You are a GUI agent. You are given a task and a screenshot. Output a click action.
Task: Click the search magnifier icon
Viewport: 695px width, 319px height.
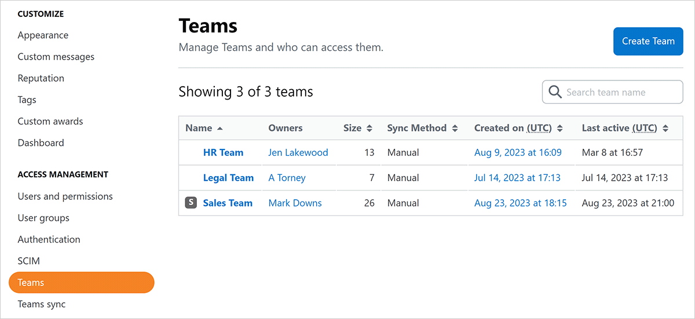point(555,92)
